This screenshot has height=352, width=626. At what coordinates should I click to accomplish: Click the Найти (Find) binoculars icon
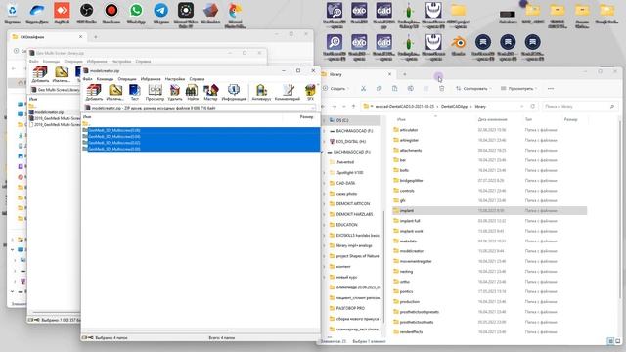click(193, 92)
